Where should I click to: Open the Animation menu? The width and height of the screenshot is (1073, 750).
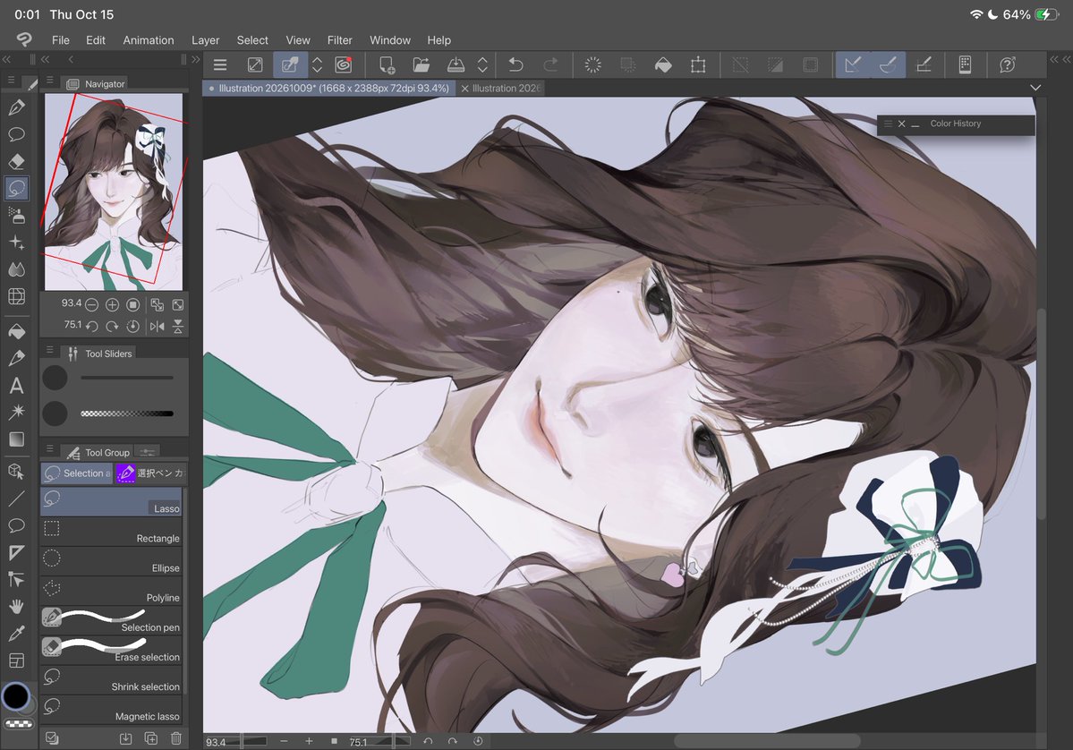[x=149, y=40]
